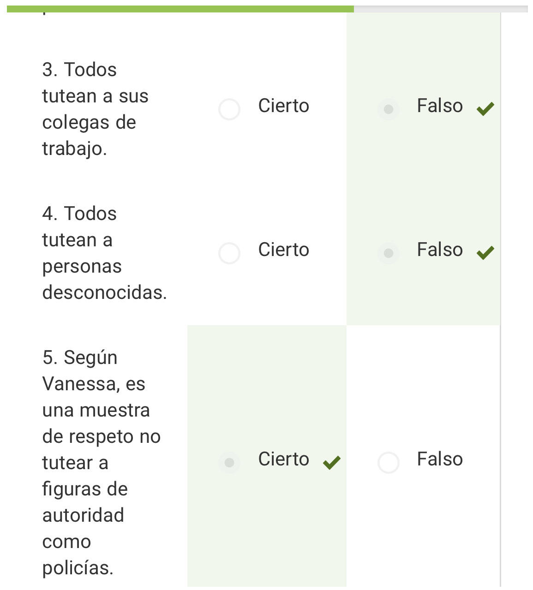This screenshot has width=533, height=590.
Task: Select Falso radio button for question 5
Action: coord(389,462)
